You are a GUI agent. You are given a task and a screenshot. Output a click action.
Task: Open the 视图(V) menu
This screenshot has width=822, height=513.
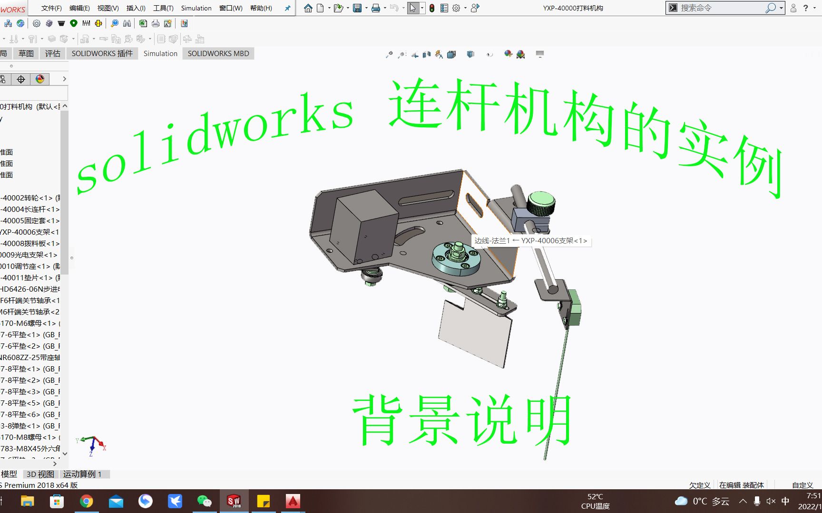pos(108,8)
